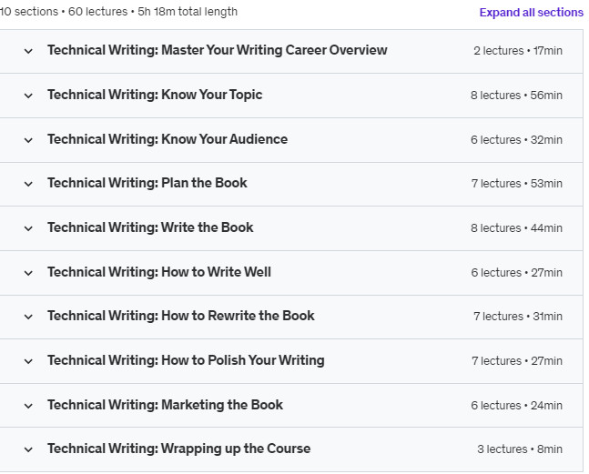Screen dimensions: 589x474
Task: Click the '6 lectures • 24min' label
Action: [516, 406]
